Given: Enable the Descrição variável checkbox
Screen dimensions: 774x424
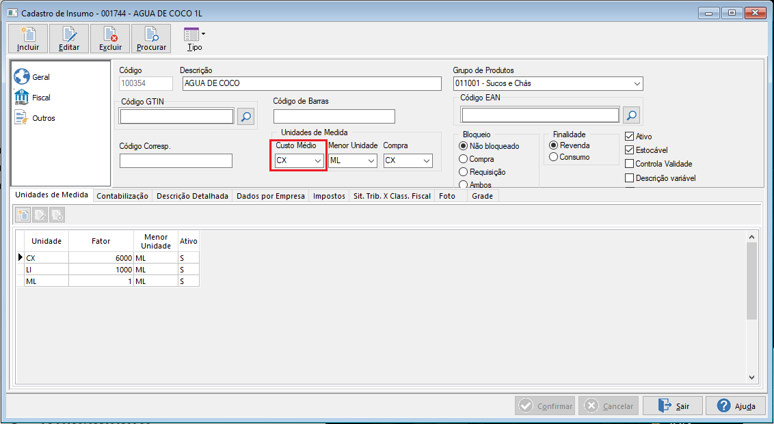Looking at the screenshot, I should [629, 178].
